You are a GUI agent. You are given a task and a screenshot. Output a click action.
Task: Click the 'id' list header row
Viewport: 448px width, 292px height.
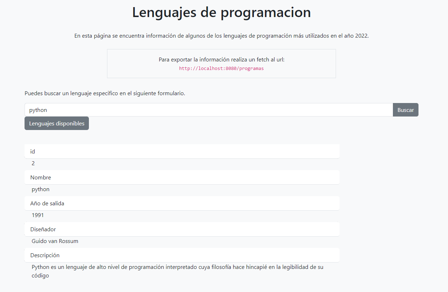pos(182,151)
